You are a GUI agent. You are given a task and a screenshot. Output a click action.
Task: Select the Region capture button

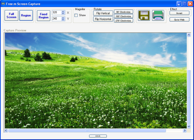(x=26, y=15)
